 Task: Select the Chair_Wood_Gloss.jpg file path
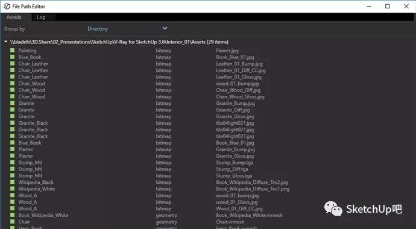(240, 97)
